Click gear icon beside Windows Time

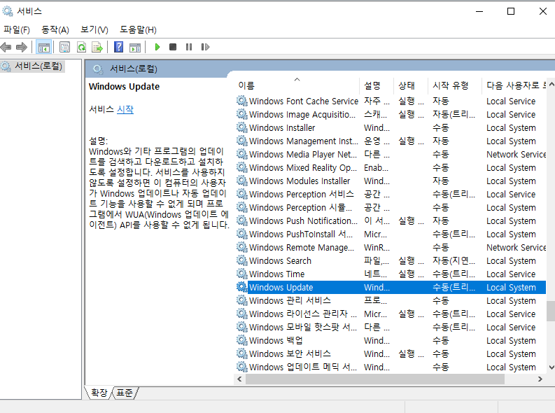click(242, 274)
